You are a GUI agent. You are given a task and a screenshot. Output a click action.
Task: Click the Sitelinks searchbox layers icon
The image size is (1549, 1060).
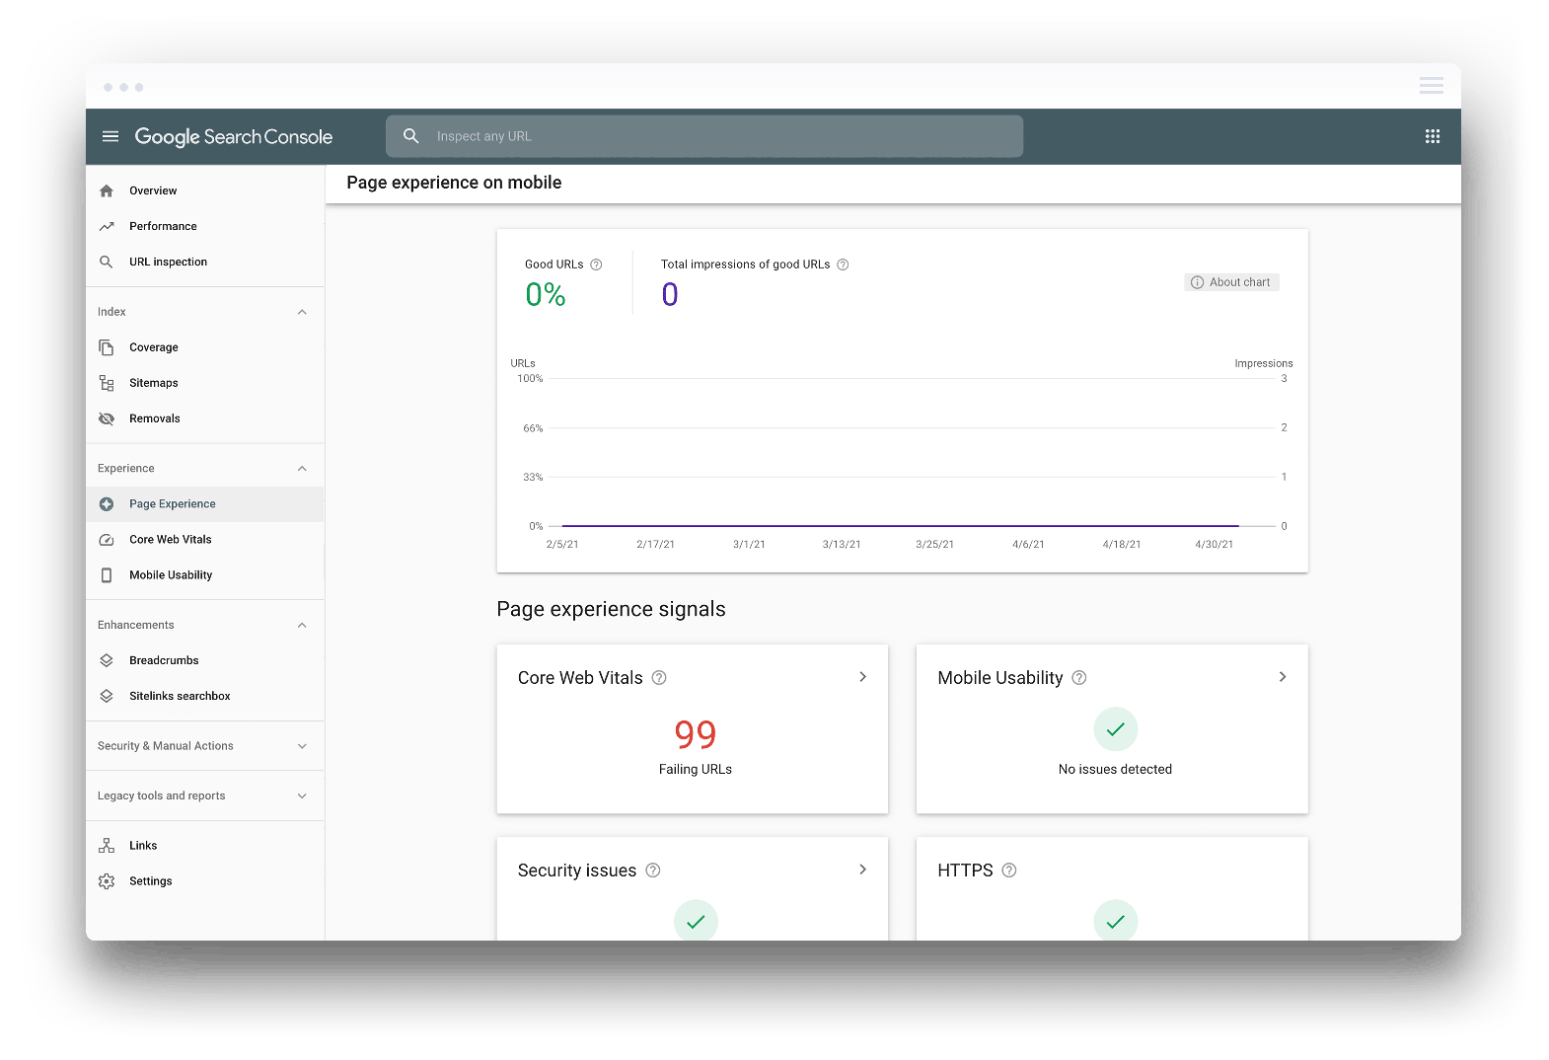tap(107, 696)
